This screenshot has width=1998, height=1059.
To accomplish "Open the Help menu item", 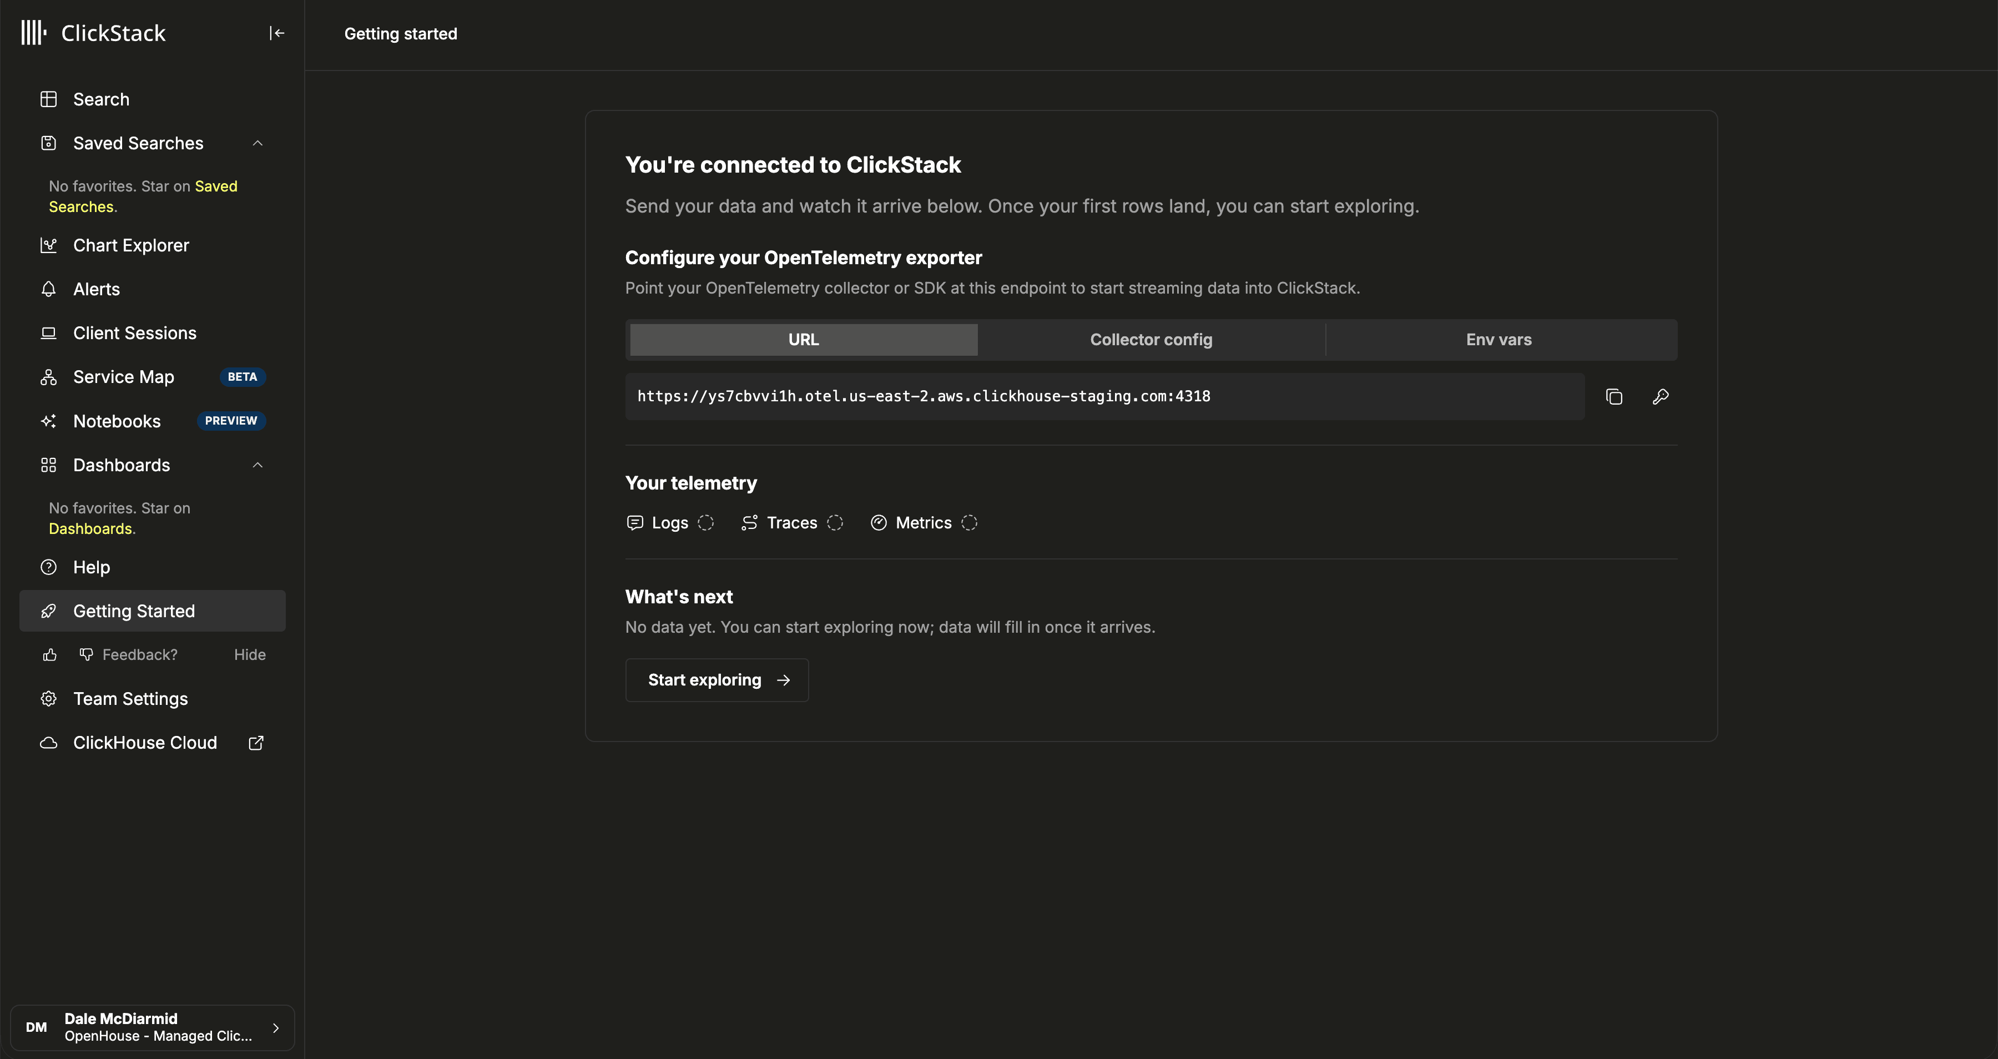I will click(153, 567).
